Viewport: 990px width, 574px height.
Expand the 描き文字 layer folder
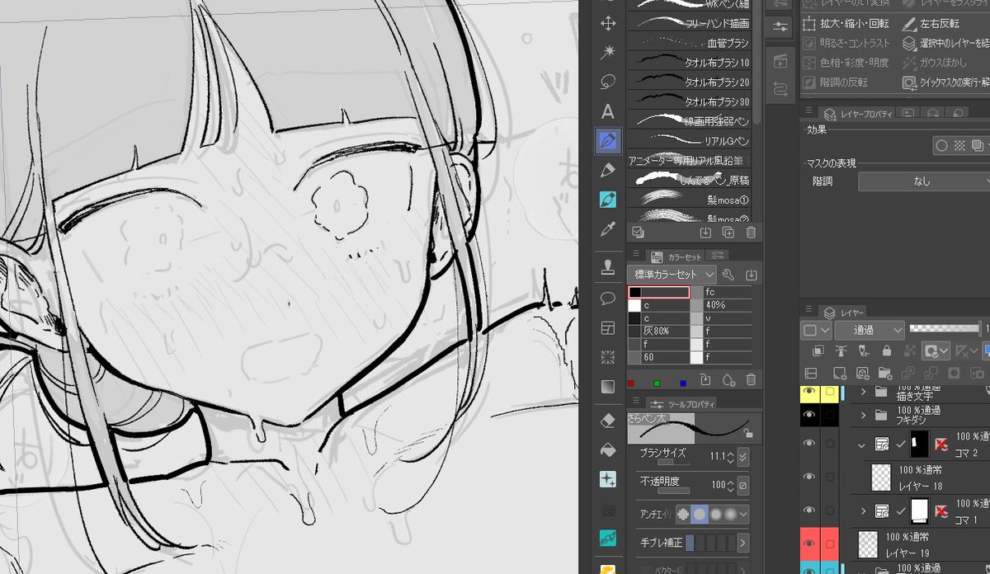coord(864,393)
